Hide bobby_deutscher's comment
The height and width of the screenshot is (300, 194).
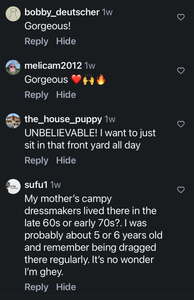pyautogui.click(x=66, y=41)
